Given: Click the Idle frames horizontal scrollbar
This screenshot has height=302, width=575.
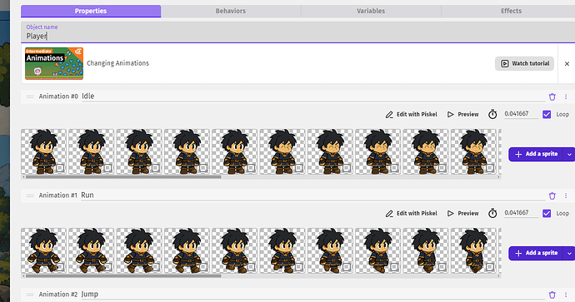Looking at the screenshot, I should (123, 177).
